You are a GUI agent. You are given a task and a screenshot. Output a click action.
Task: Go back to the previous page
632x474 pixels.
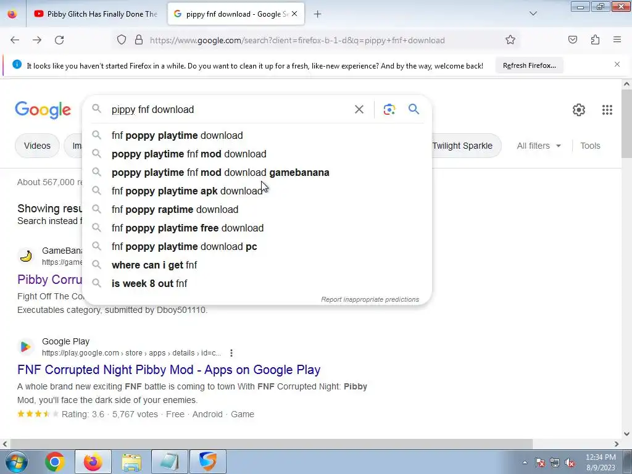[15, 40]
